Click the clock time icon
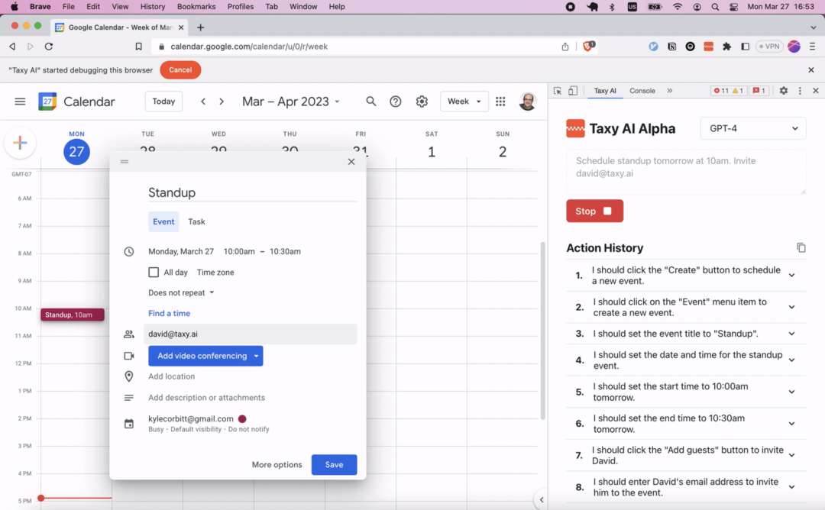This screenshot has height=510, width=825. coord(129,252)
